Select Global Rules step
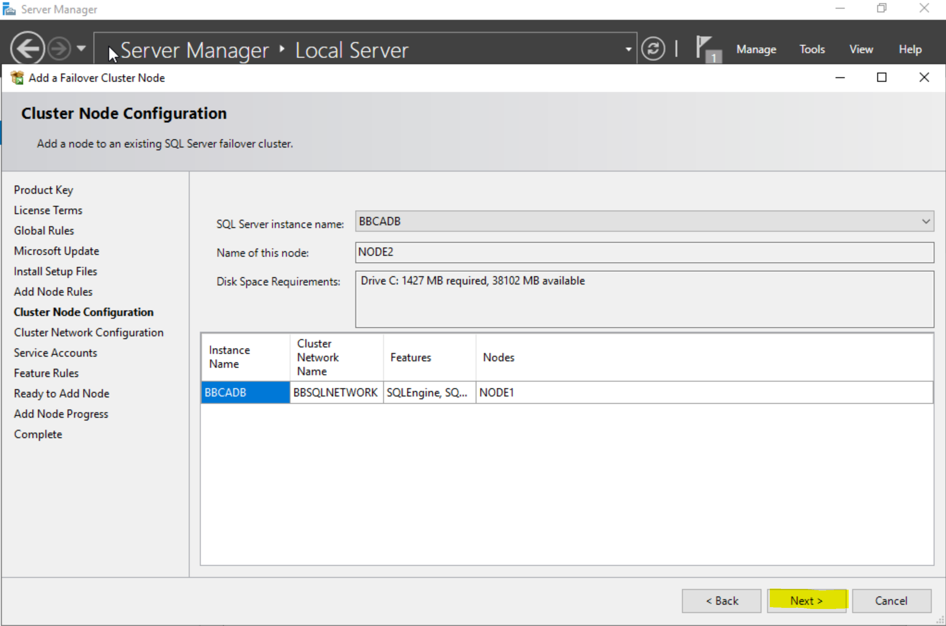This screenshot has width=946, height=626. click(x=44, y=231)
